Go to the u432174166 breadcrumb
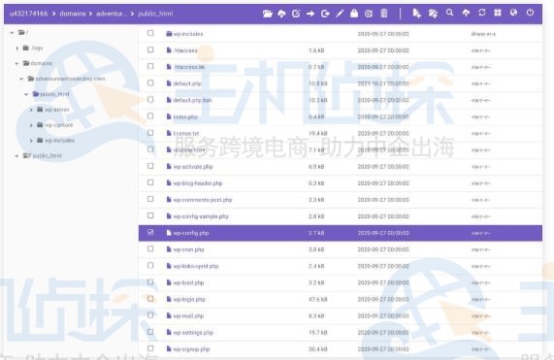 coord(28,14)
